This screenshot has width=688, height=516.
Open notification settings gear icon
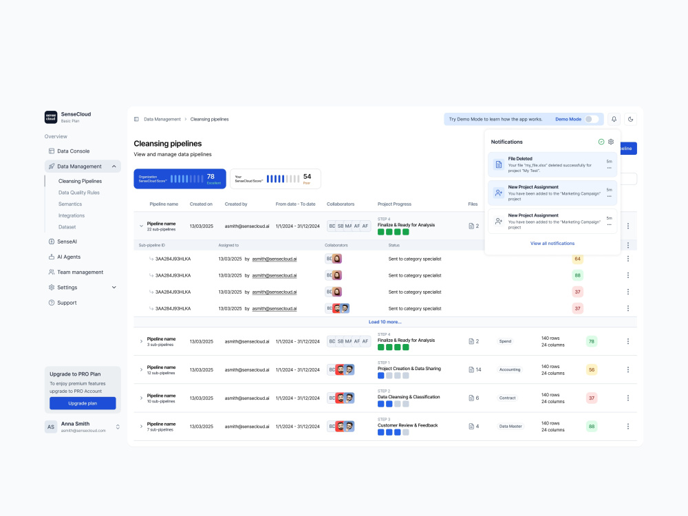[x=611, y=142]
